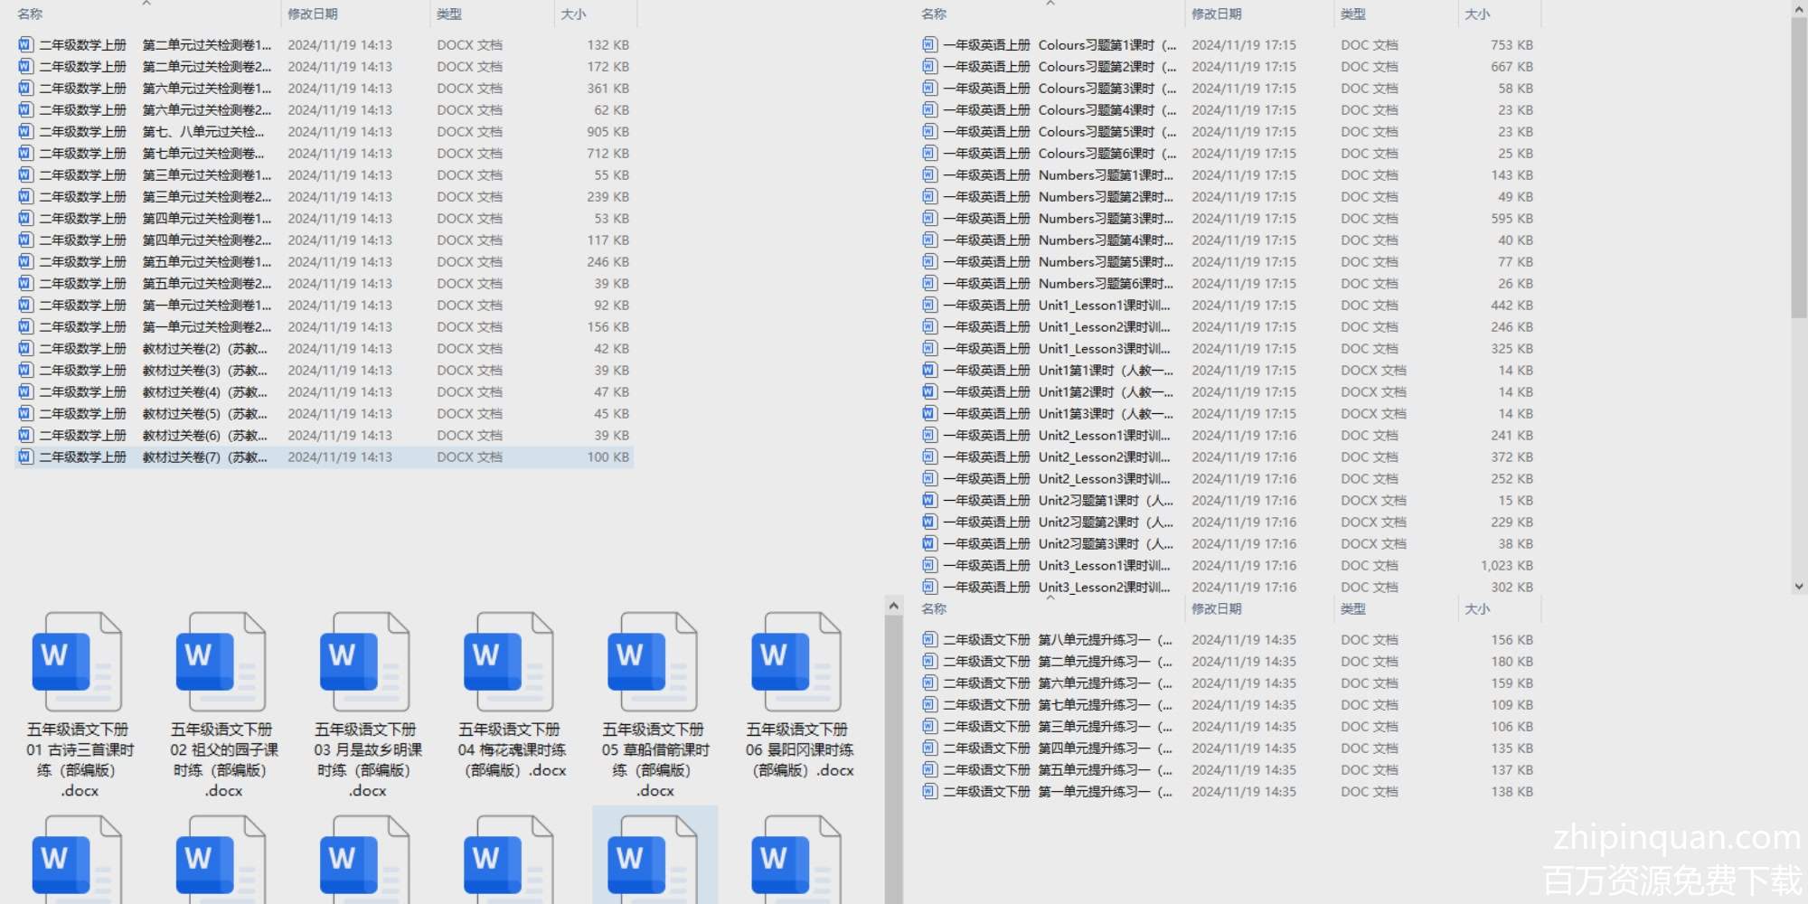Screen dimensions: 1808x904
Task: Click the document icon of Colours习题第4课时
Action: point(929,109)
